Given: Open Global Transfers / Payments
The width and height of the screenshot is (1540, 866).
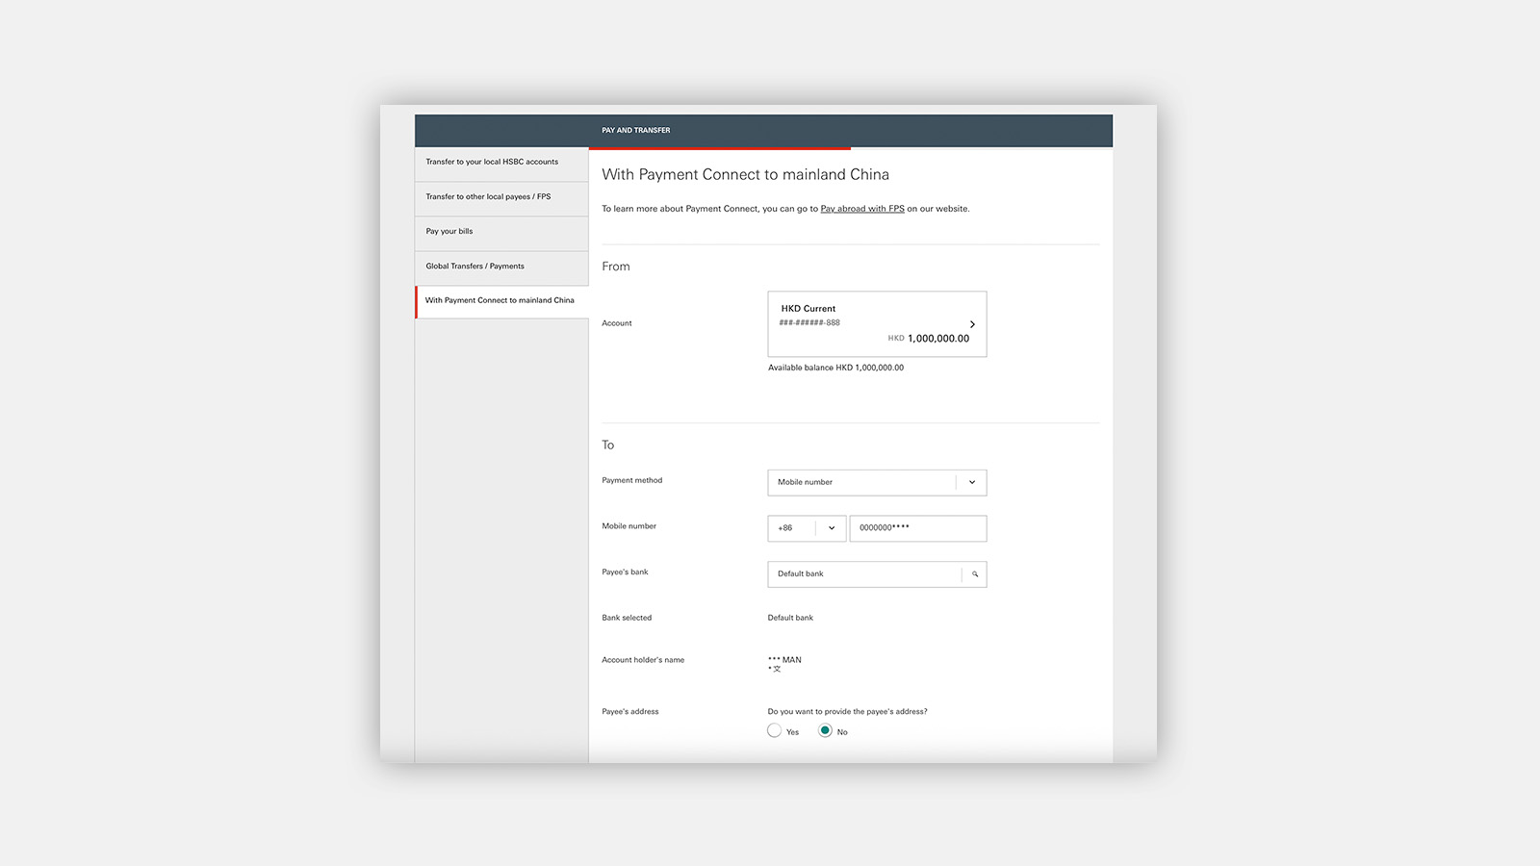Looking at the screenshot, I should (501, 267).
